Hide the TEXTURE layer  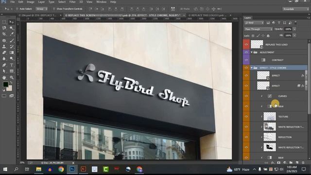coord(246,117)
